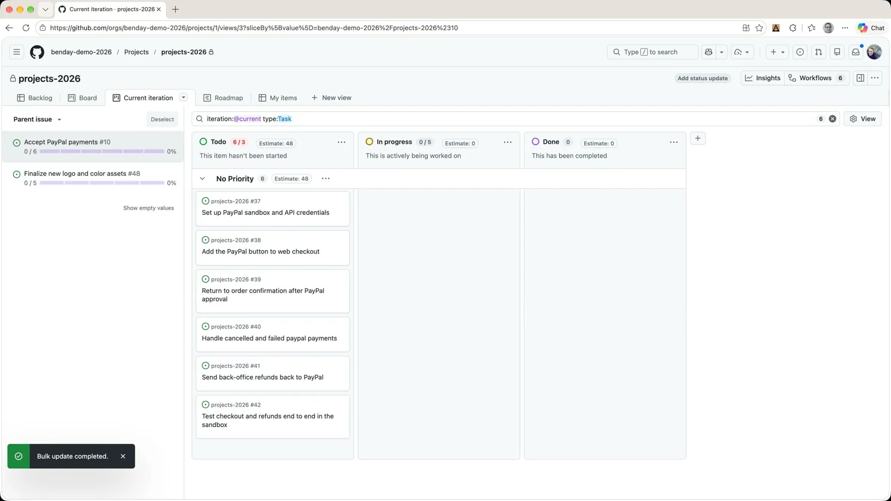891x501 pixels.
Task: Open the create new plus dropdown
Action: click(x=777, y=52)
